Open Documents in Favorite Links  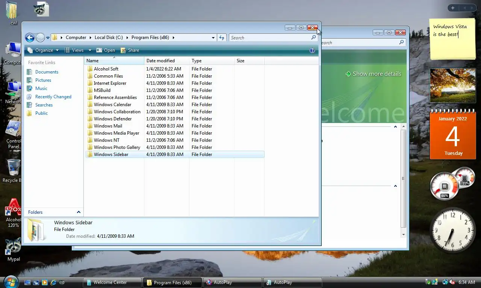(47, 72)
